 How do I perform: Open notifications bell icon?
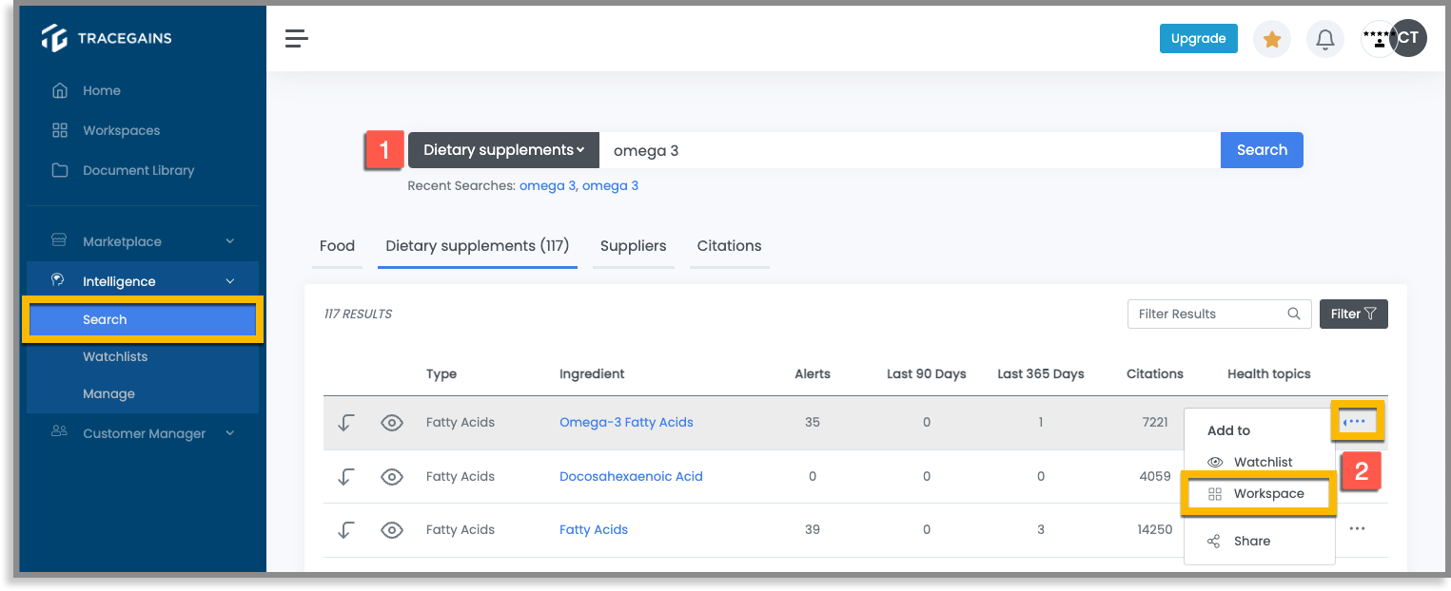pyautogui.click(x=1324, y=39)
